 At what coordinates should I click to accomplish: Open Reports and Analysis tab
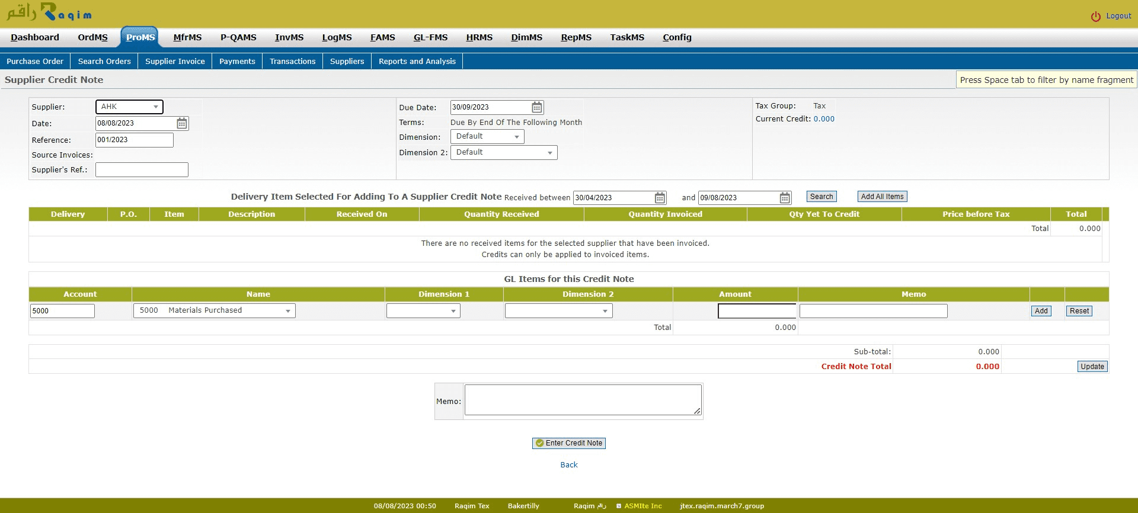click(x=417, y=62)
